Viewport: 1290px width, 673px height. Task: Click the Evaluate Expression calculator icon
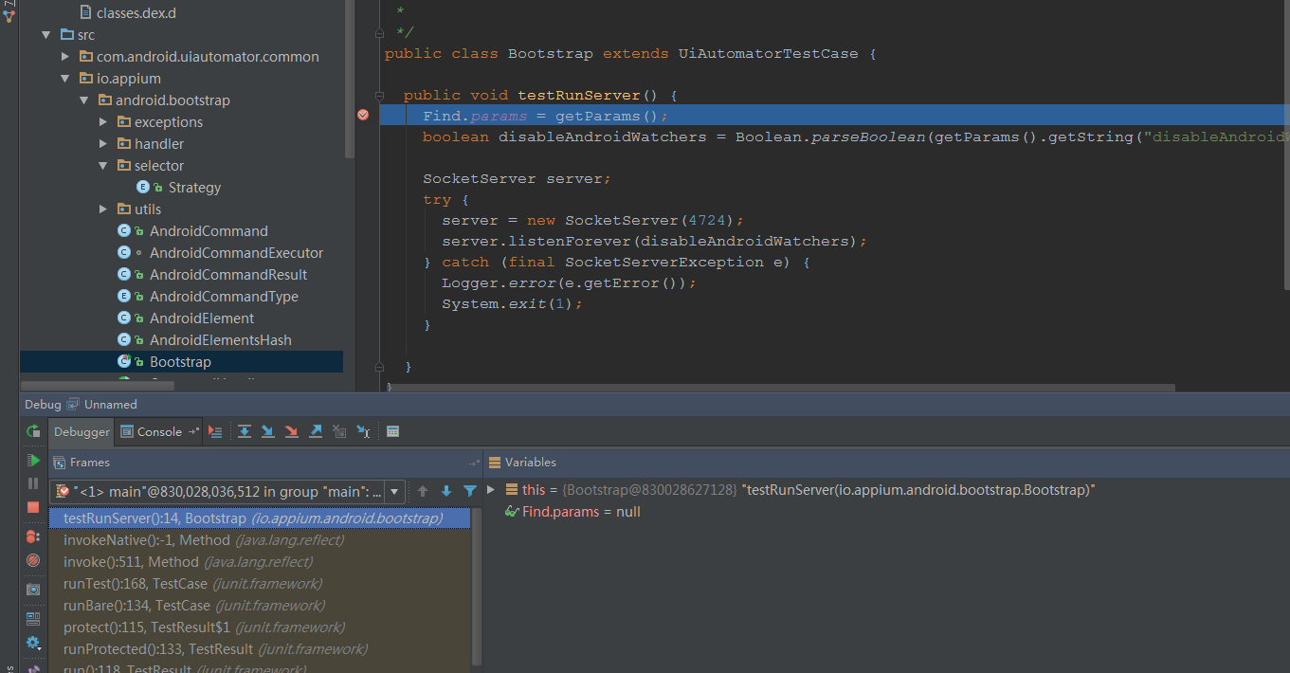click(x=392, y=431)
